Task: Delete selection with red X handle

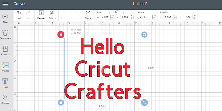Action: point(61,34)
